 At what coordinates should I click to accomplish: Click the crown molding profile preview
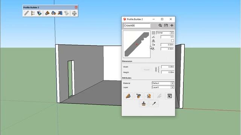(x=137, y=44)
